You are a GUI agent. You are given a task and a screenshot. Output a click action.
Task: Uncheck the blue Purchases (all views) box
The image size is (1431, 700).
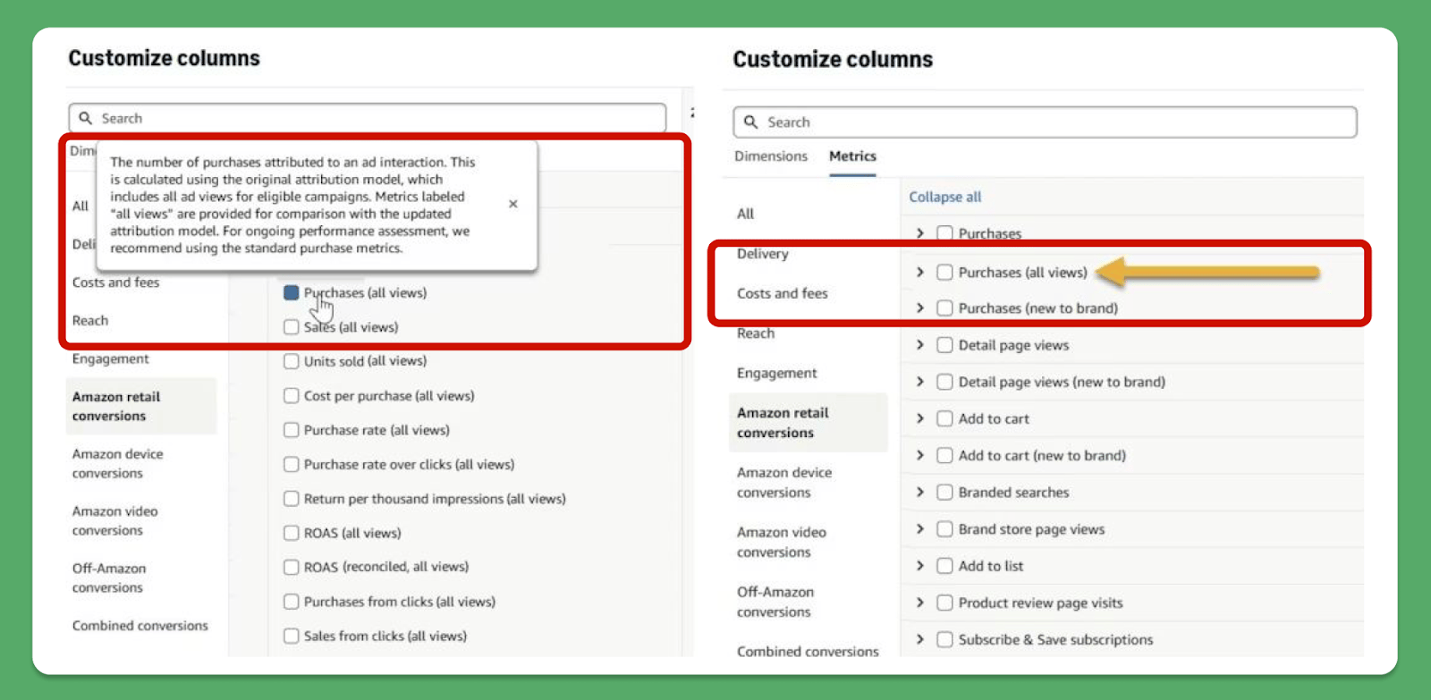coord(292,292)
